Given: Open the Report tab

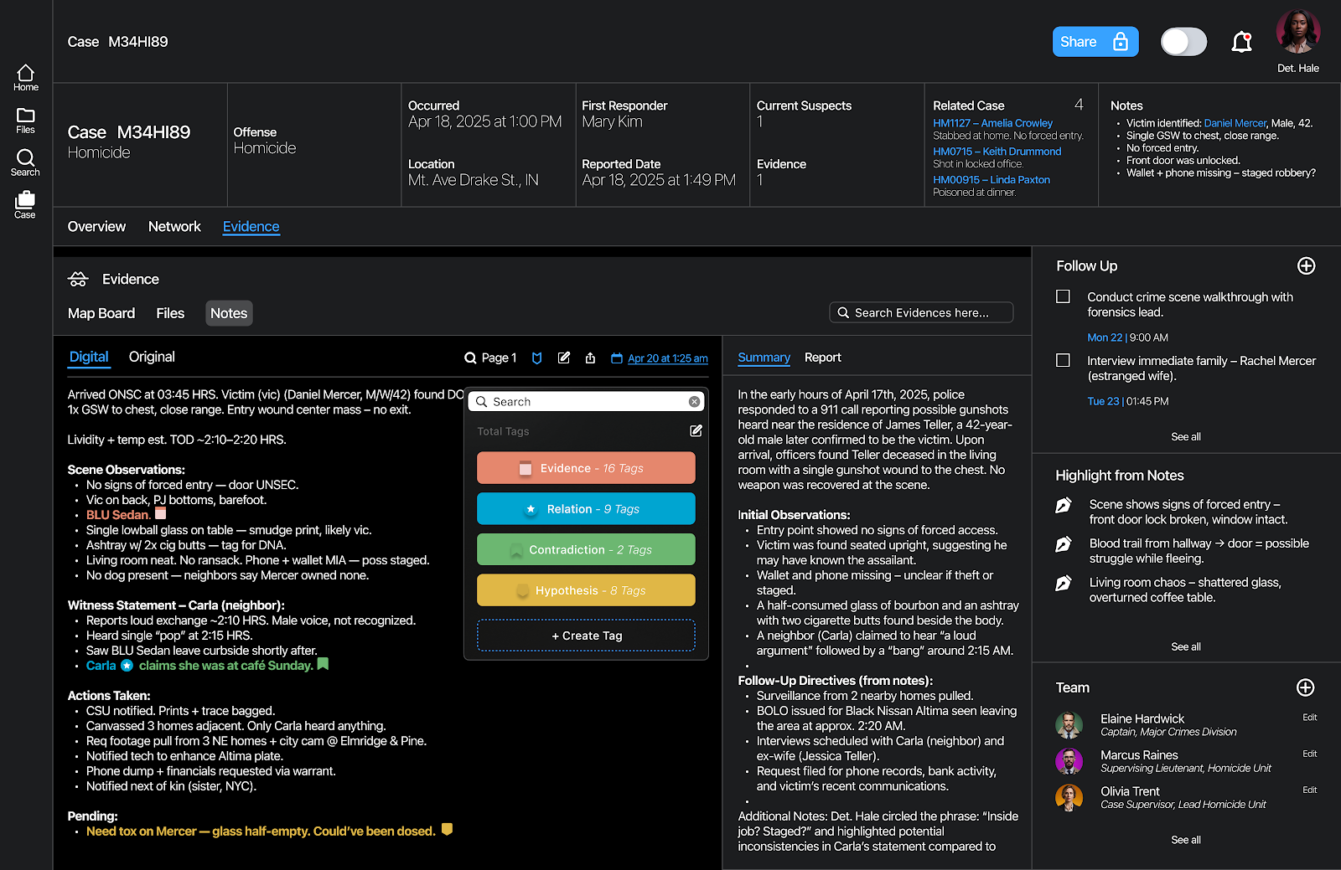Looking at the screenshot, I should (x=822, y=358).
